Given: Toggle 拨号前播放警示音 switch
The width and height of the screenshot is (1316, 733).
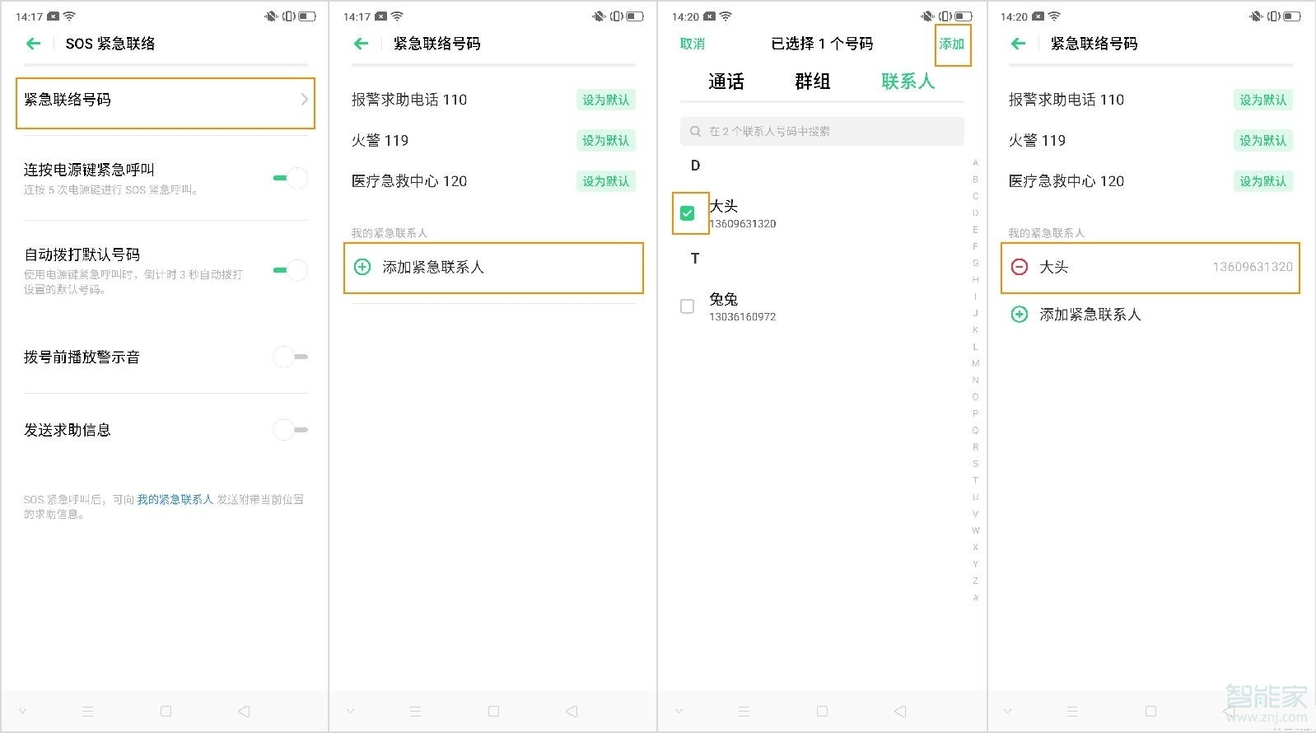Looking at the screenshot, I should tap(291, 357).
